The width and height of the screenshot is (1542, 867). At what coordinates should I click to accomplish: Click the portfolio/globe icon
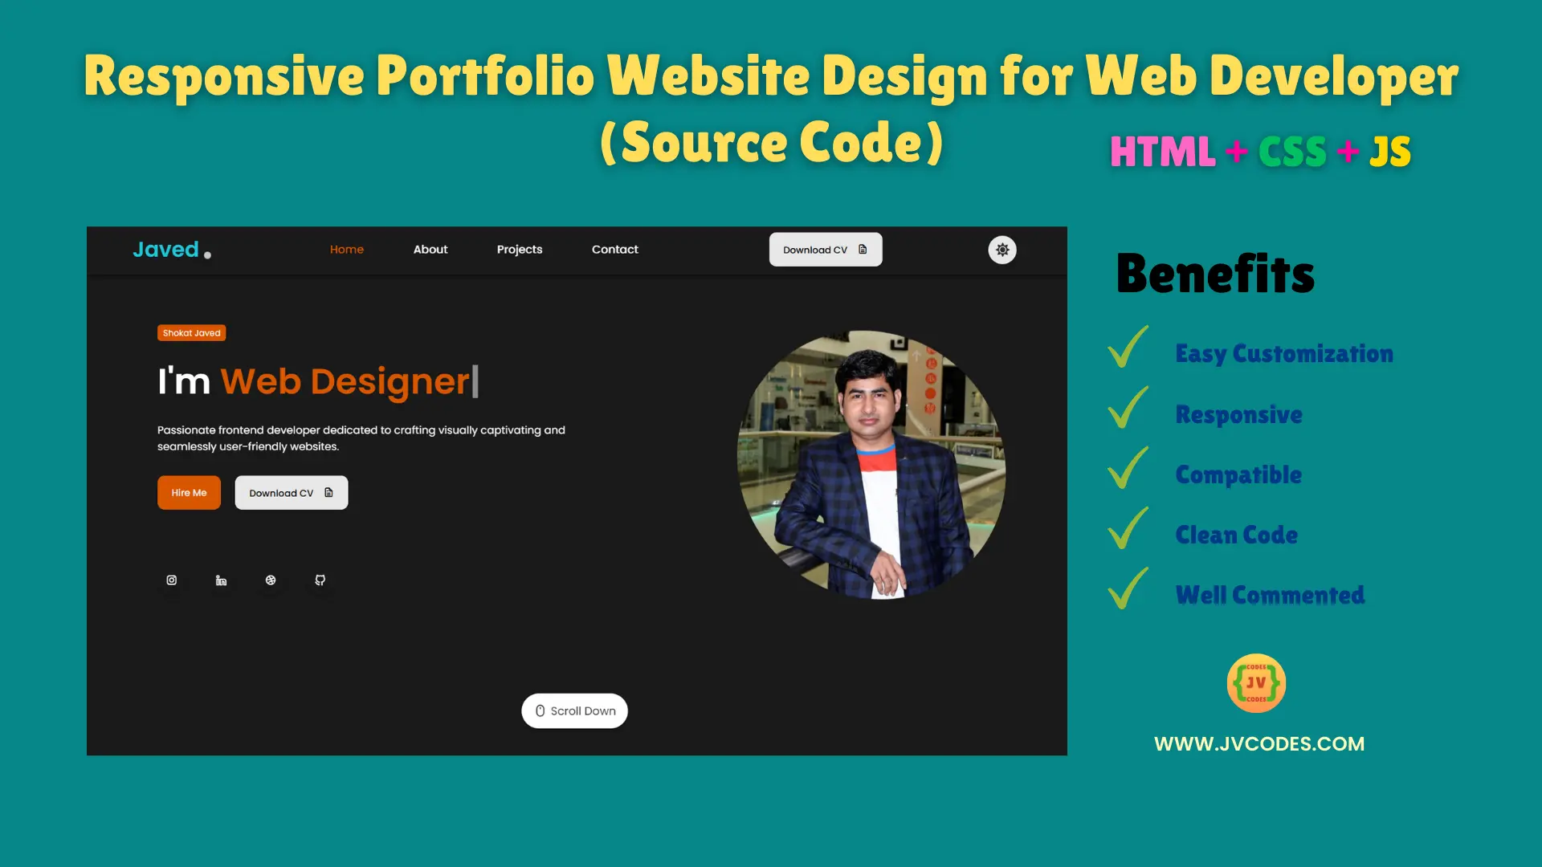(x=270, y=580)
